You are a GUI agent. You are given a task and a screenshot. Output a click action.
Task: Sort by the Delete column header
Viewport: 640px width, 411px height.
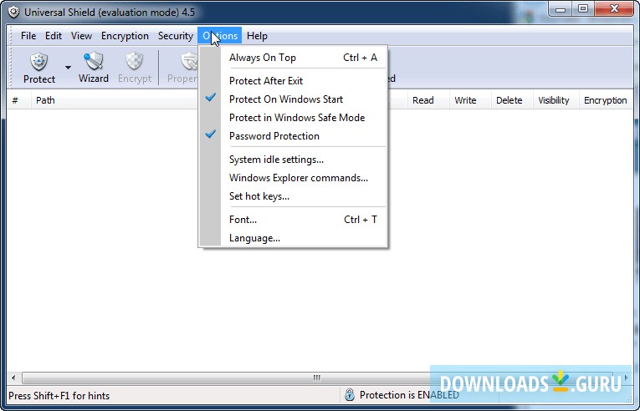click(x=512, y=100)
